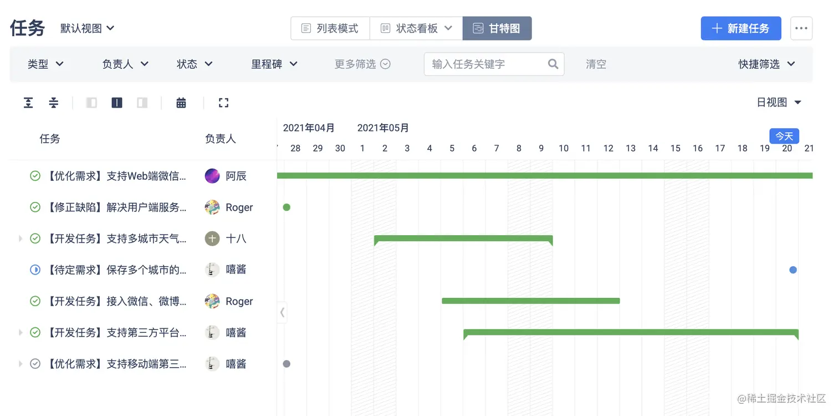Viewport: 838px width, 416px height.
Task: Click green milestone dot of 修正缺陷 task
Action: [287, 207]
